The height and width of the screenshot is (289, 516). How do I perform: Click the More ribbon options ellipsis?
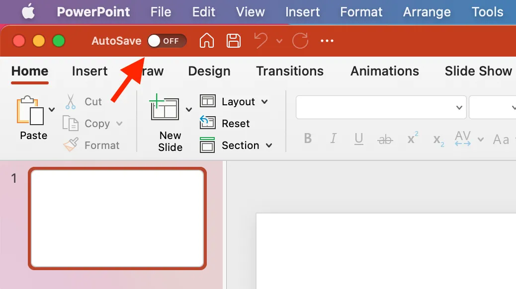(x=327, y=41)
